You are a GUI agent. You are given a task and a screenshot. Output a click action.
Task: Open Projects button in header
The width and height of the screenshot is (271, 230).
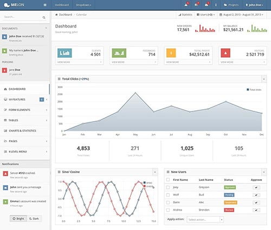point(231,5)
